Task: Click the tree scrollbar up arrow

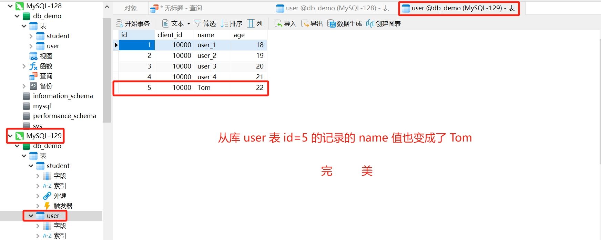Action: point(107,7)
